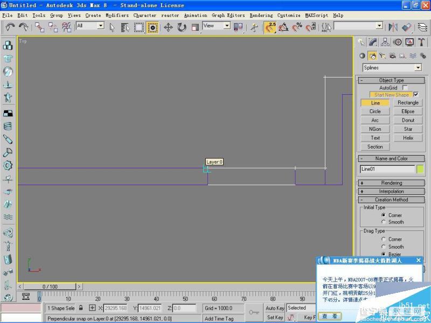Collapse the Name and Color rollout
Image resolution: width=431 pixels, height=323 pixels.
point(391,158)
